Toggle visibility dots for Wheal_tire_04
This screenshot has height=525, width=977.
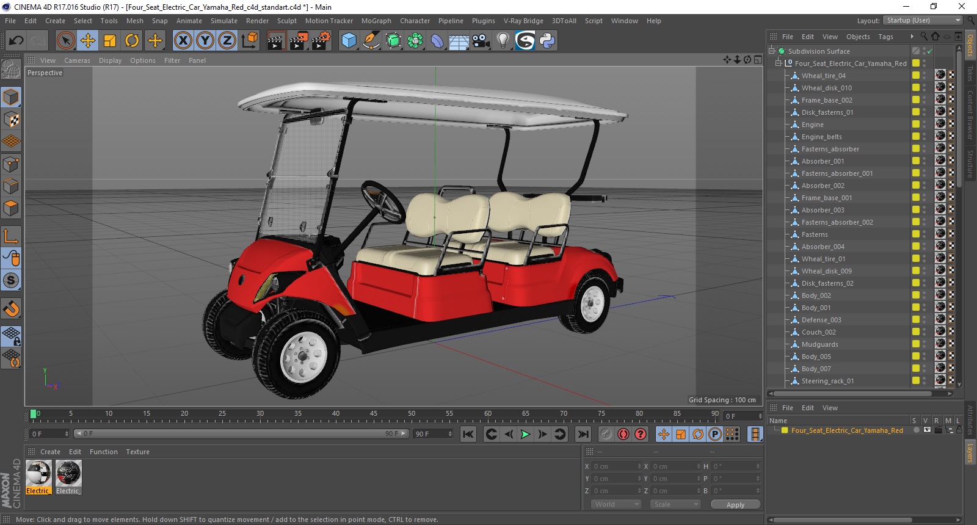point(924,76)
